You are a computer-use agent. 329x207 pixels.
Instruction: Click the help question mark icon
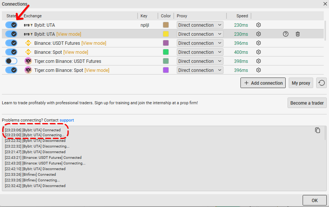point(286,34)
